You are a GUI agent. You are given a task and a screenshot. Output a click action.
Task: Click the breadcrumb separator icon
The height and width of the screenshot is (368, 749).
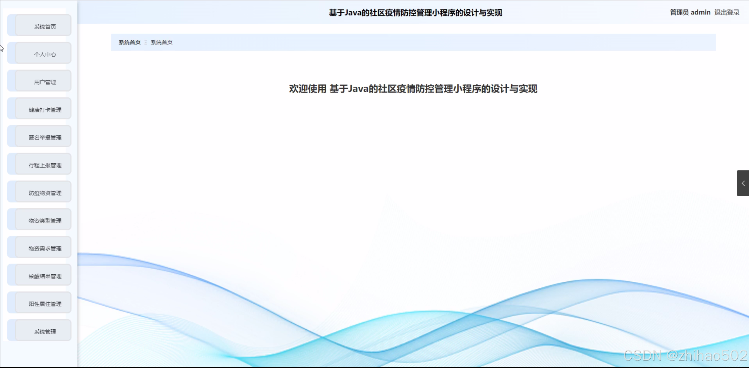[x=145, y=42]
